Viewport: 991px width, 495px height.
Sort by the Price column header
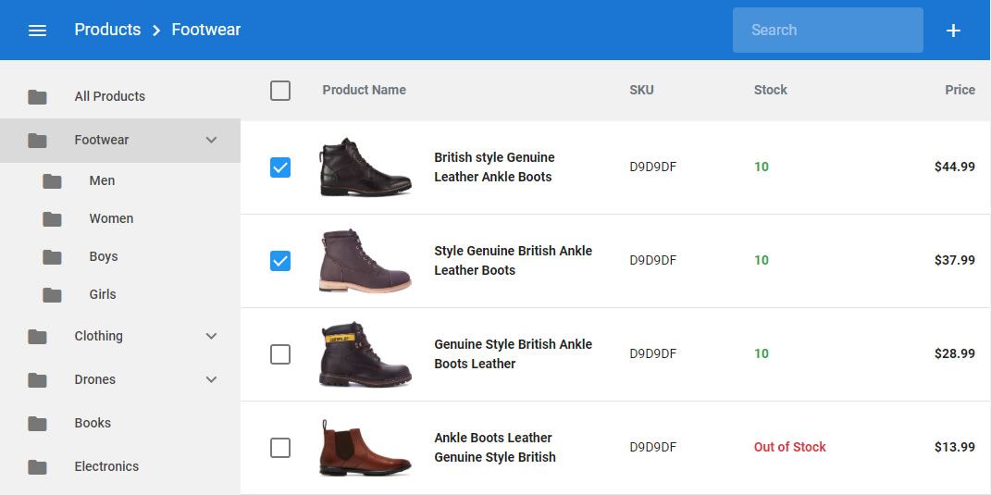coord(960,90)
